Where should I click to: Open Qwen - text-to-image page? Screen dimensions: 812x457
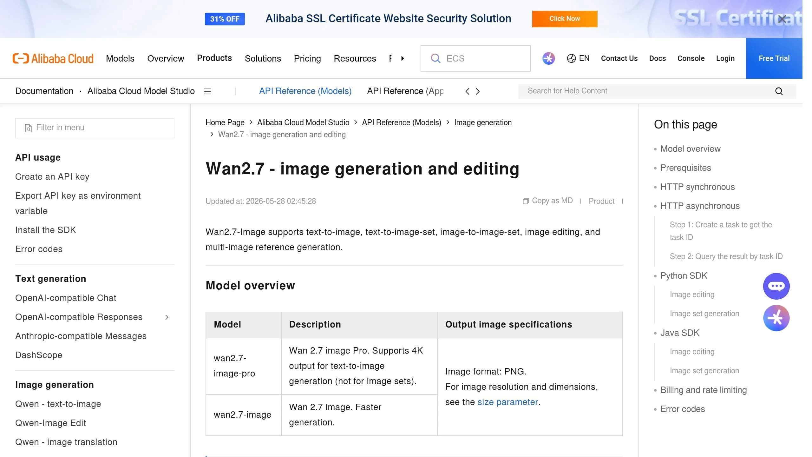click(58, 404)
